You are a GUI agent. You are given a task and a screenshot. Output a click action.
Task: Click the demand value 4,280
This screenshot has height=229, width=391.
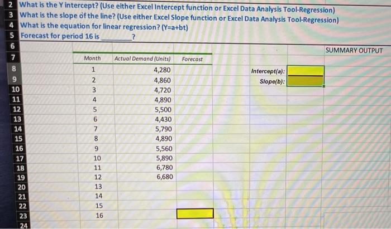(x=162, y=70)
